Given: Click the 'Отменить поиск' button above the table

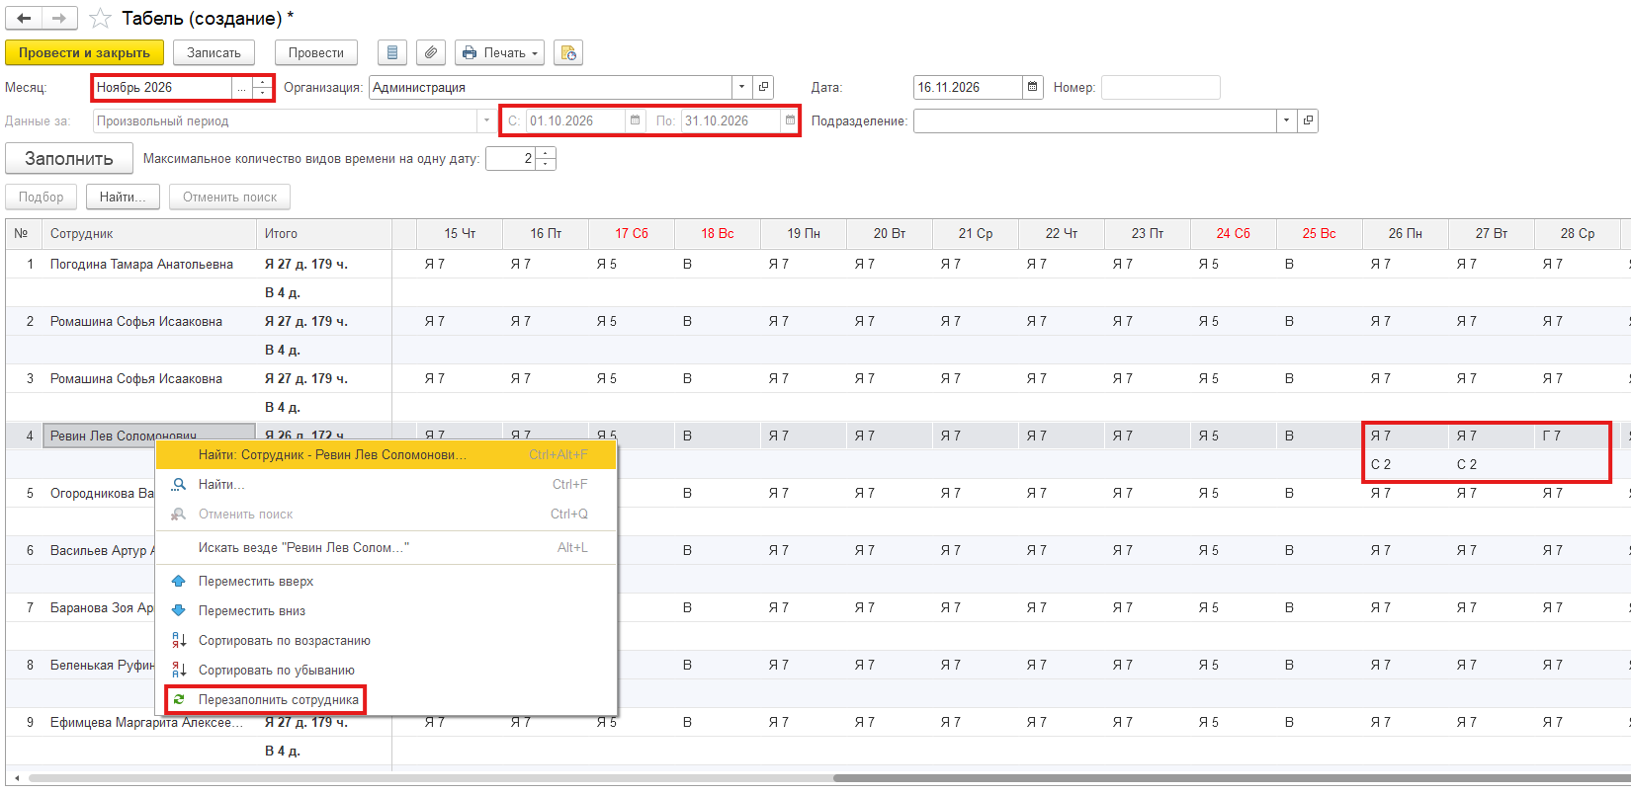Looking at the screenshot, I should (230, 198).
